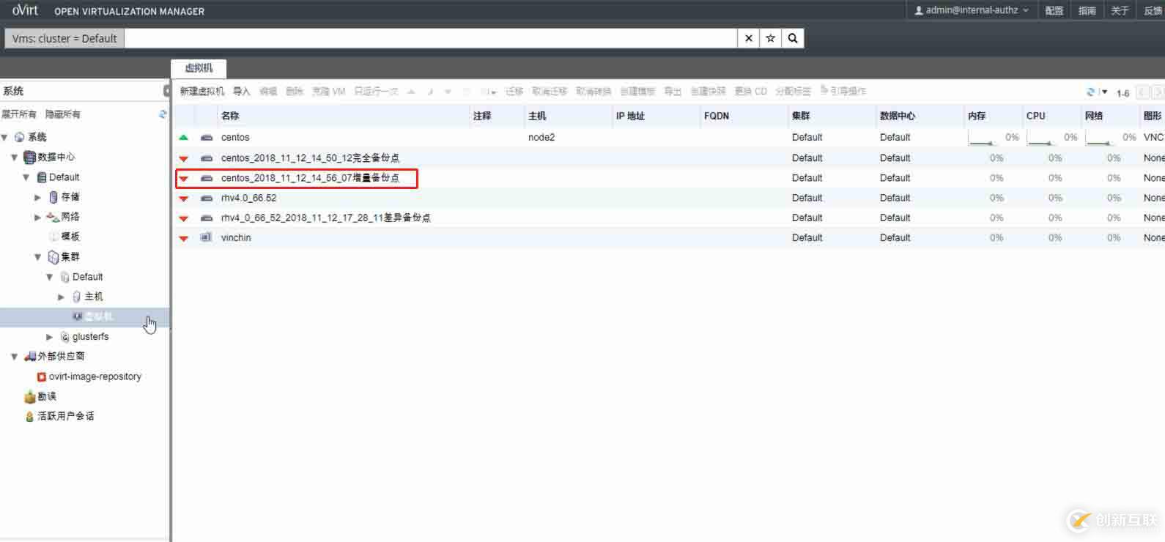The image size is (1165, 542).
Task: Collapse the 外部供应商 tree node arrow
Action: pos(14,357)
